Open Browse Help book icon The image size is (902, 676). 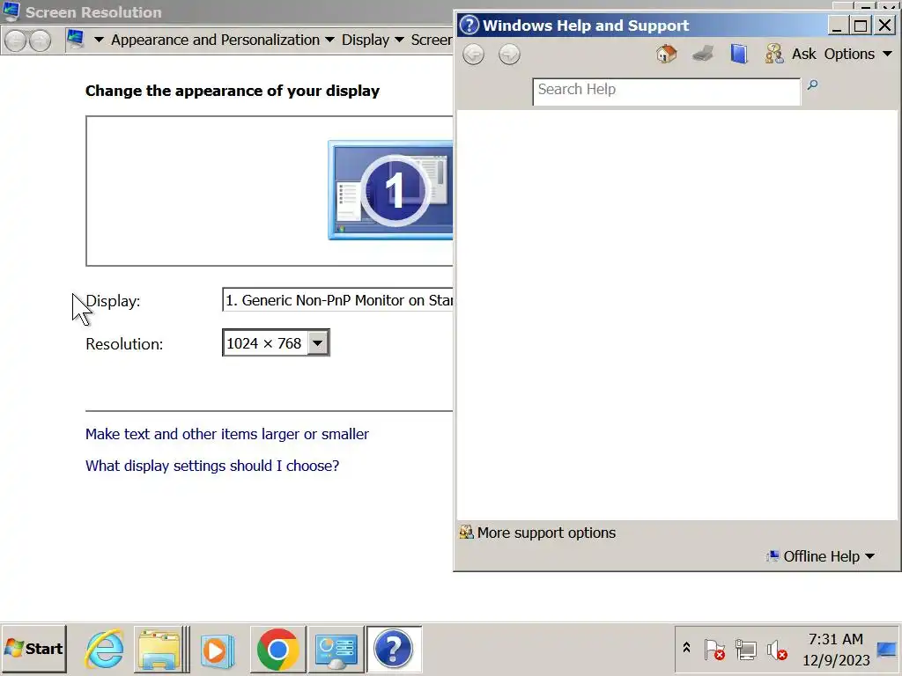coord(739,54)
